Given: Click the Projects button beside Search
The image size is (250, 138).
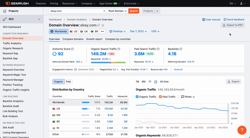Looking at the screenshot, I should (x=148, y=11).
